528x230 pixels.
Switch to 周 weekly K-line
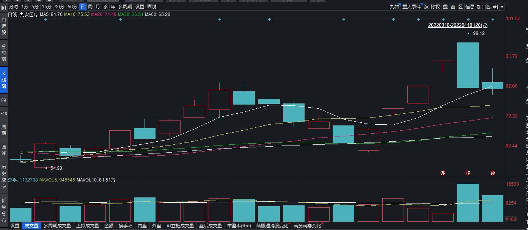coord(90,7)
